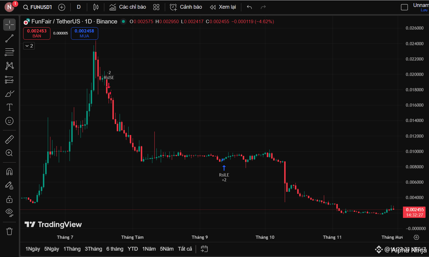Undo the last chart action
This screenshot has width=429, height=257.
[249, 7]
